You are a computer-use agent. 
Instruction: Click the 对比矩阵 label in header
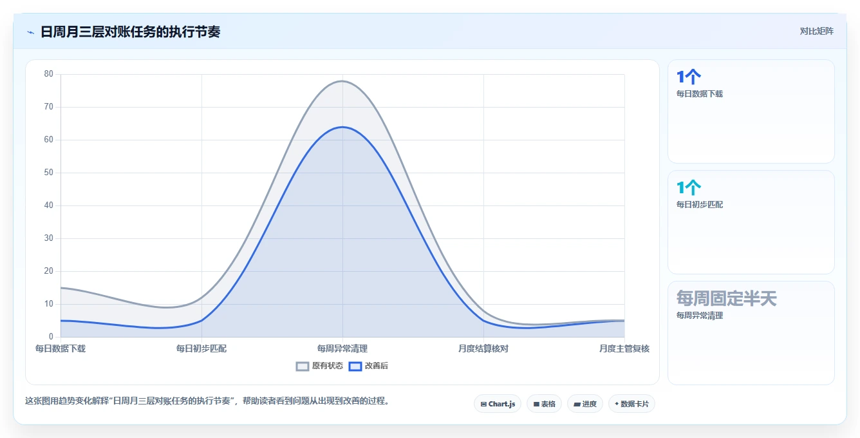pos(816,31)
